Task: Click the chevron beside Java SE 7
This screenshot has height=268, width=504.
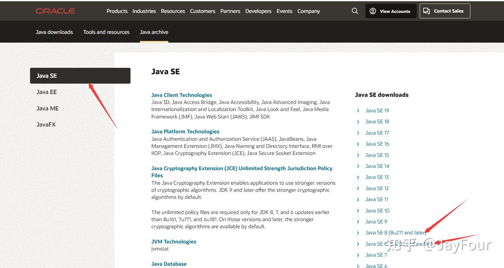Action: pyautogui.click(x=358, y=255)
